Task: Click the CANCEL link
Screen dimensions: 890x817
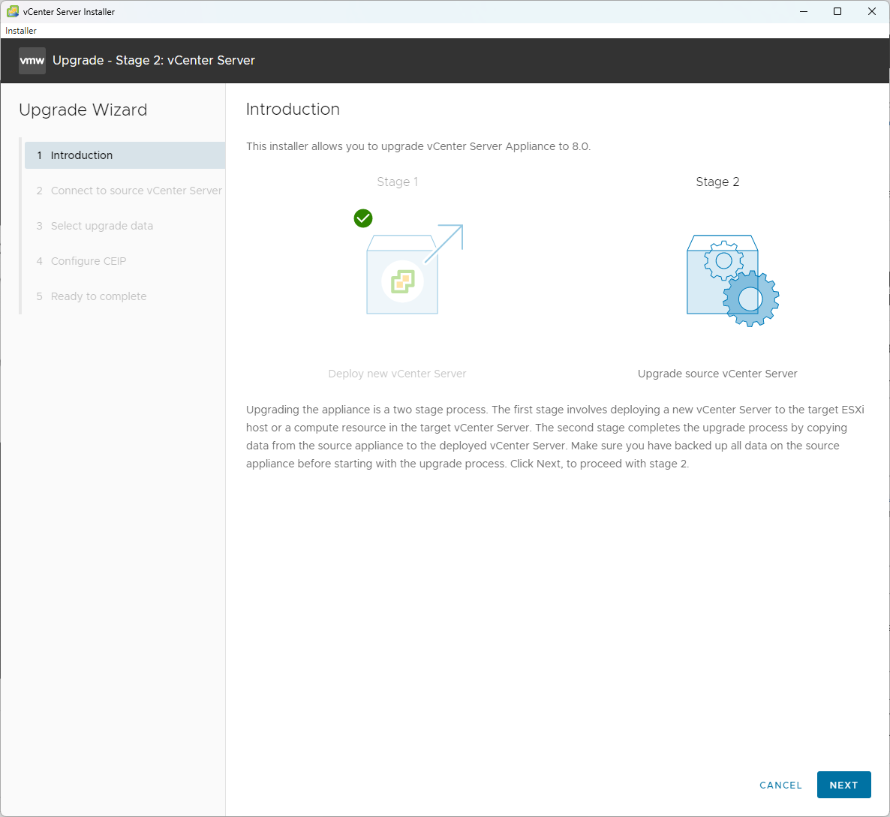Action: [780, 785]
